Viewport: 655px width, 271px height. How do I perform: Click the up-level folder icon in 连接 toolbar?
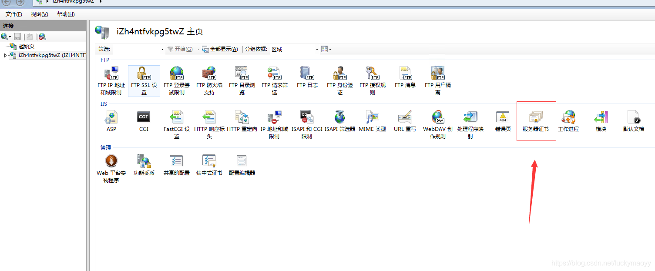(x=30, y=37)
